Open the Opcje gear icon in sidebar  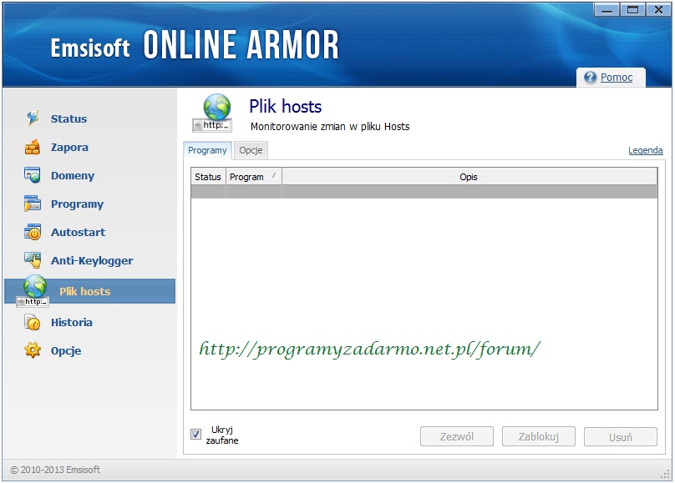tap(33, 350)
